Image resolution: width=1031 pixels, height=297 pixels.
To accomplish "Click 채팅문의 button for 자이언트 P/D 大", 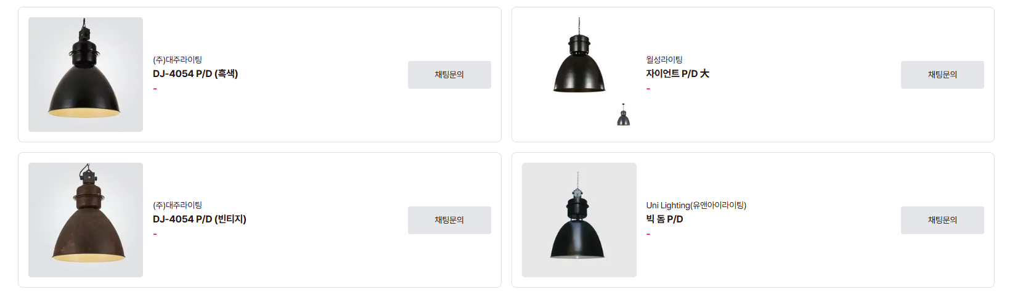I will [x=942, y=75].
